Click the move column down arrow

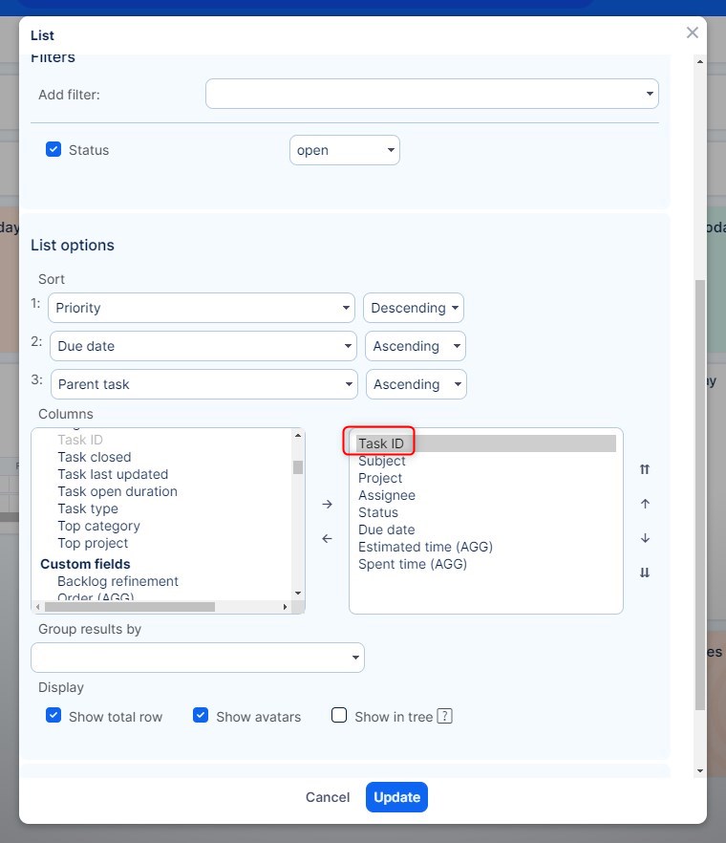pos(645,538)
